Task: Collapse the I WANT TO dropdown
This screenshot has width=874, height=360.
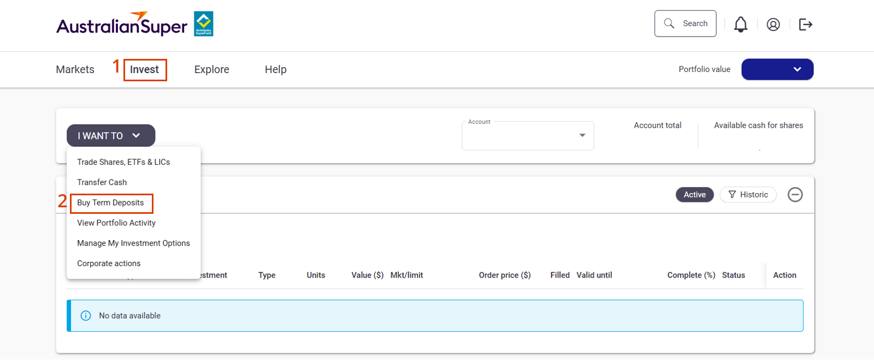Action: point(111,136)
